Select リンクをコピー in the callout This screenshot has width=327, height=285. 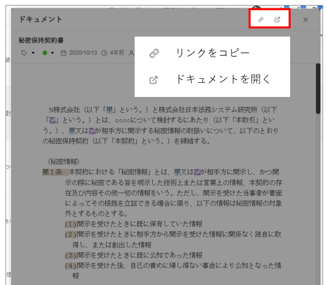click(x=212, y=54)
